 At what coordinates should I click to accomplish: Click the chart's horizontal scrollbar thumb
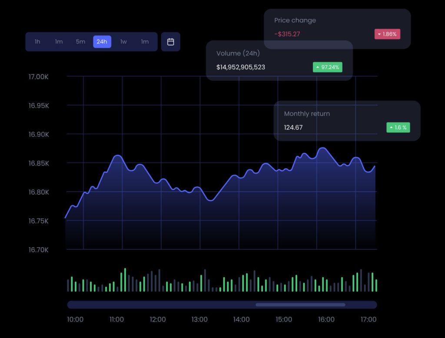click(x=300, y=305)
